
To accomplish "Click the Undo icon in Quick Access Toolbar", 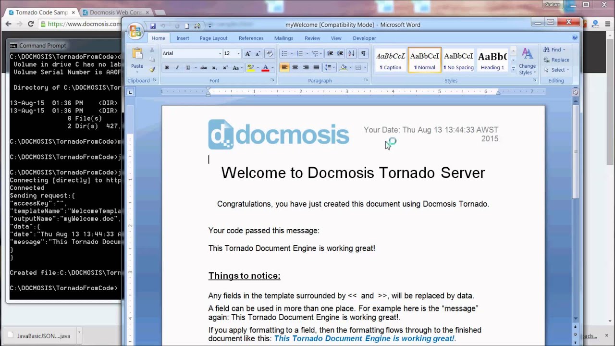I will 163,26.
